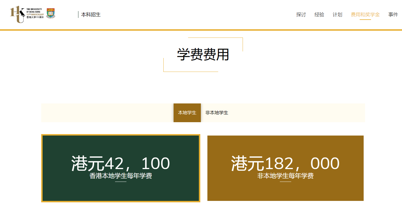Open the 本科招生 section link
Viewport: 402px width, 208px height.
(91, 14)
